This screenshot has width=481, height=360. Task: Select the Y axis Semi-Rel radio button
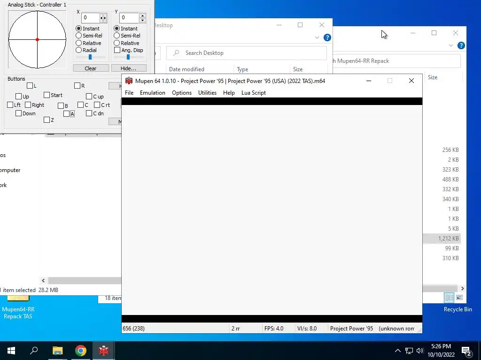[116, 36]
